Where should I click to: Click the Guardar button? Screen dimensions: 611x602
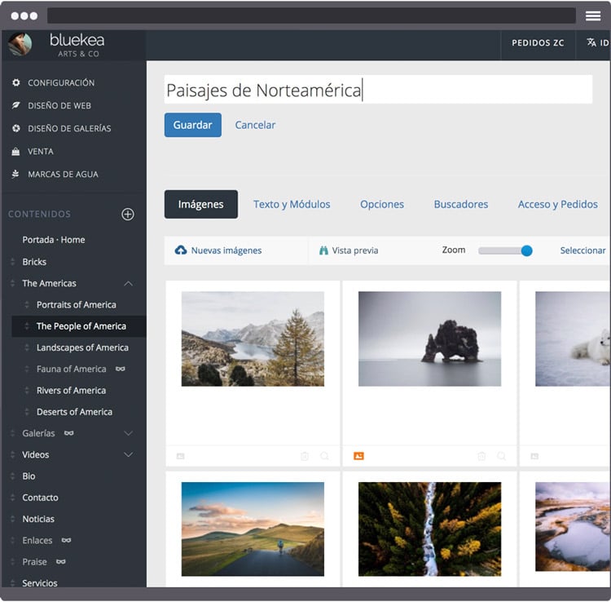tap(193, 125)
